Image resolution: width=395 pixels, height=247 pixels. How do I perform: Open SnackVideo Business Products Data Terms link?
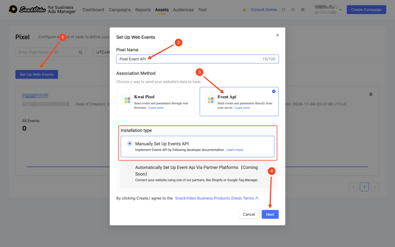pos(216,198)
